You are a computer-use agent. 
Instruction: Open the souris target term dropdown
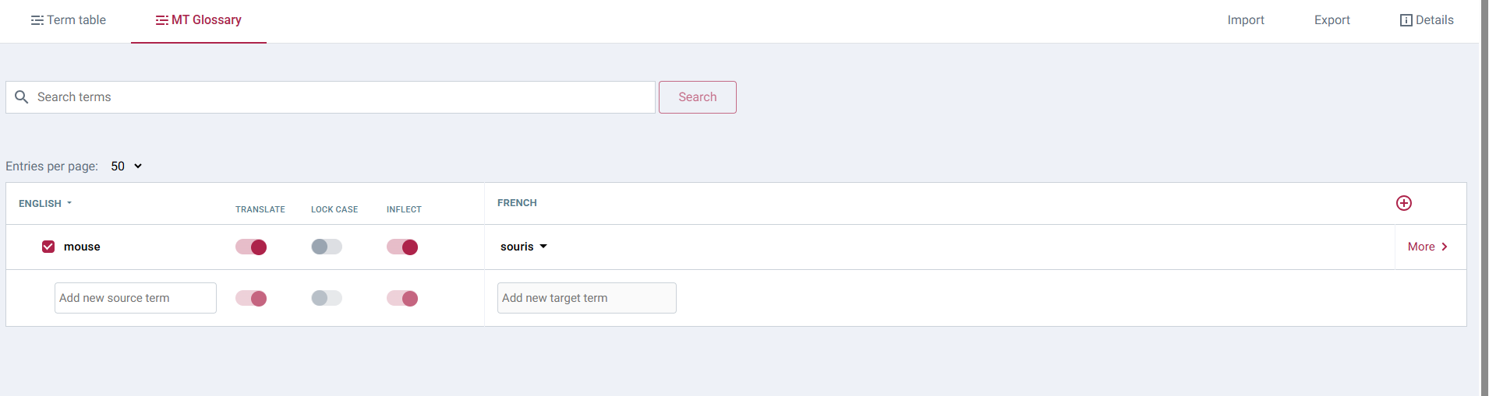(543, 247)
